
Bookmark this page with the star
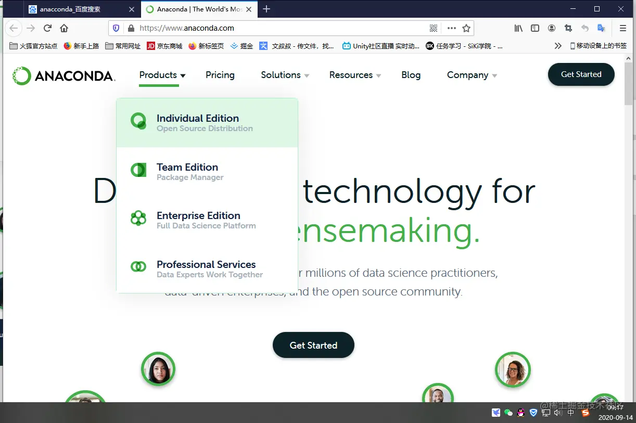[466, 28]
